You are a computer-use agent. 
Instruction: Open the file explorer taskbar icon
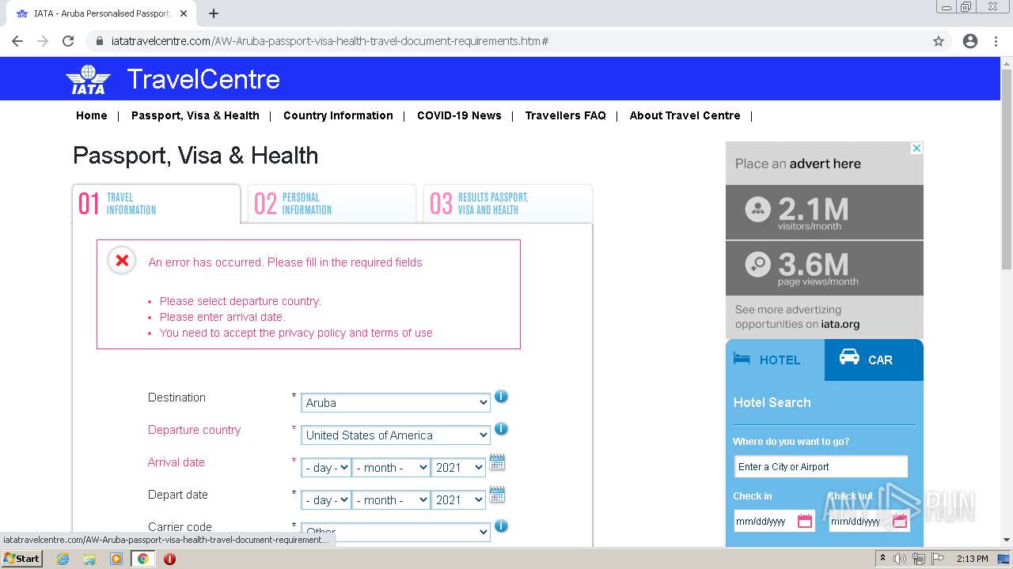tap(89, 559)
